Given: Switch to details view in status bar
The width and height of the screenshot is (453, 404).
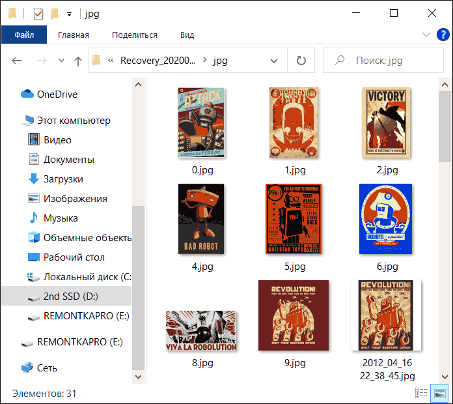Looking at the screenshot, I should tap(421, 394).
